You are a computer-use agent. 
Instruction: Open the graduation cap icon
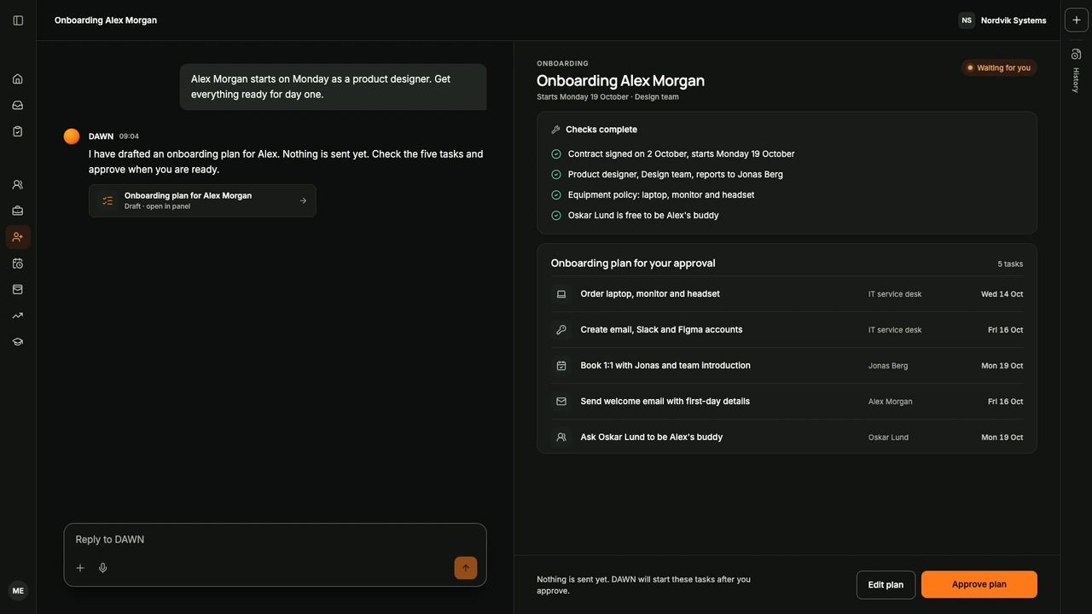tap(18, 342)
